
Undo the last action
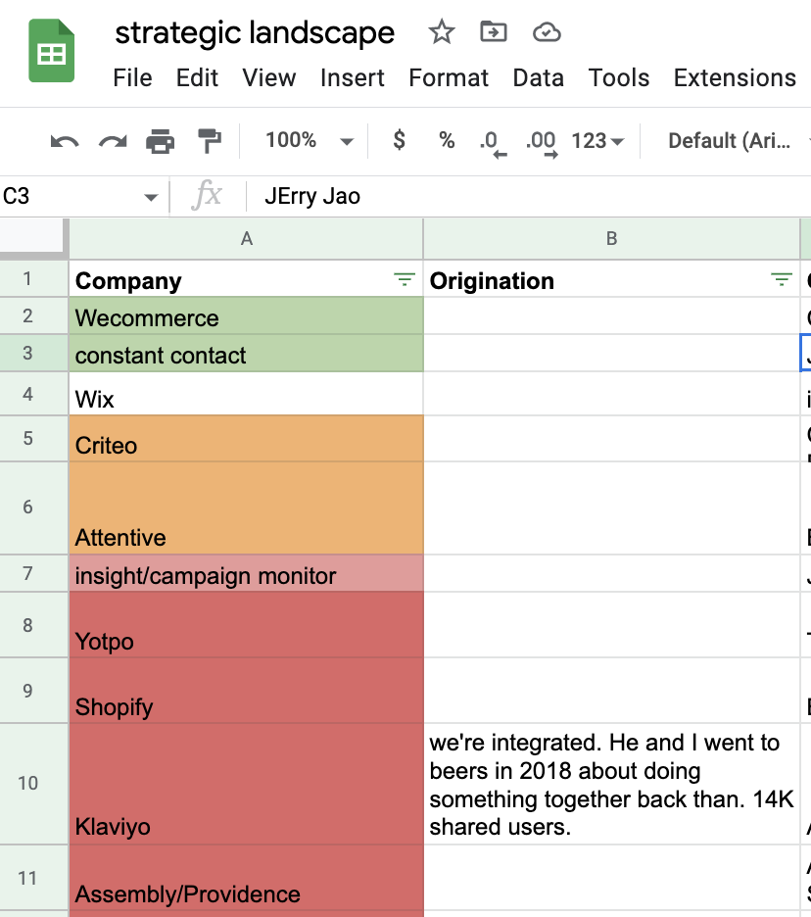tap(65, 141)
